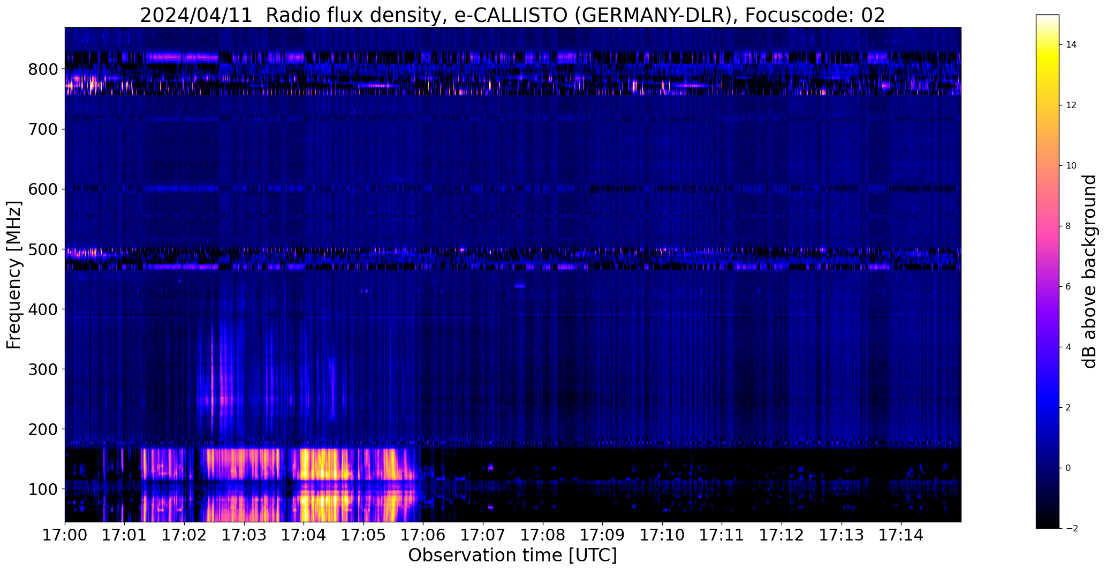Click the 17:14 time tick label

coord(901,535)
